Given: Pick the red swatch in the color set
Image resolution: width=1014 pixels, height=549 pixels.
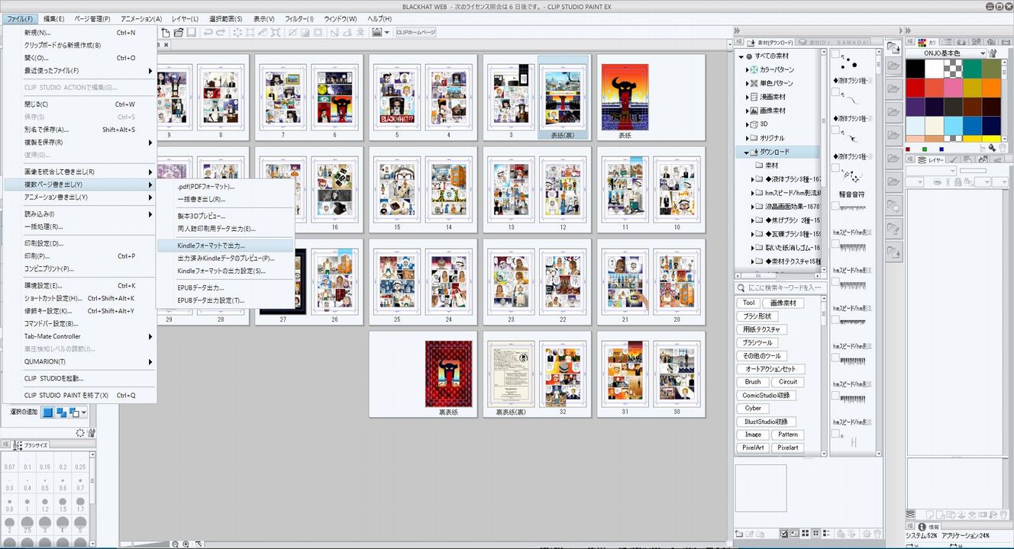Looking at the screenshot, I should coord(916,88).
